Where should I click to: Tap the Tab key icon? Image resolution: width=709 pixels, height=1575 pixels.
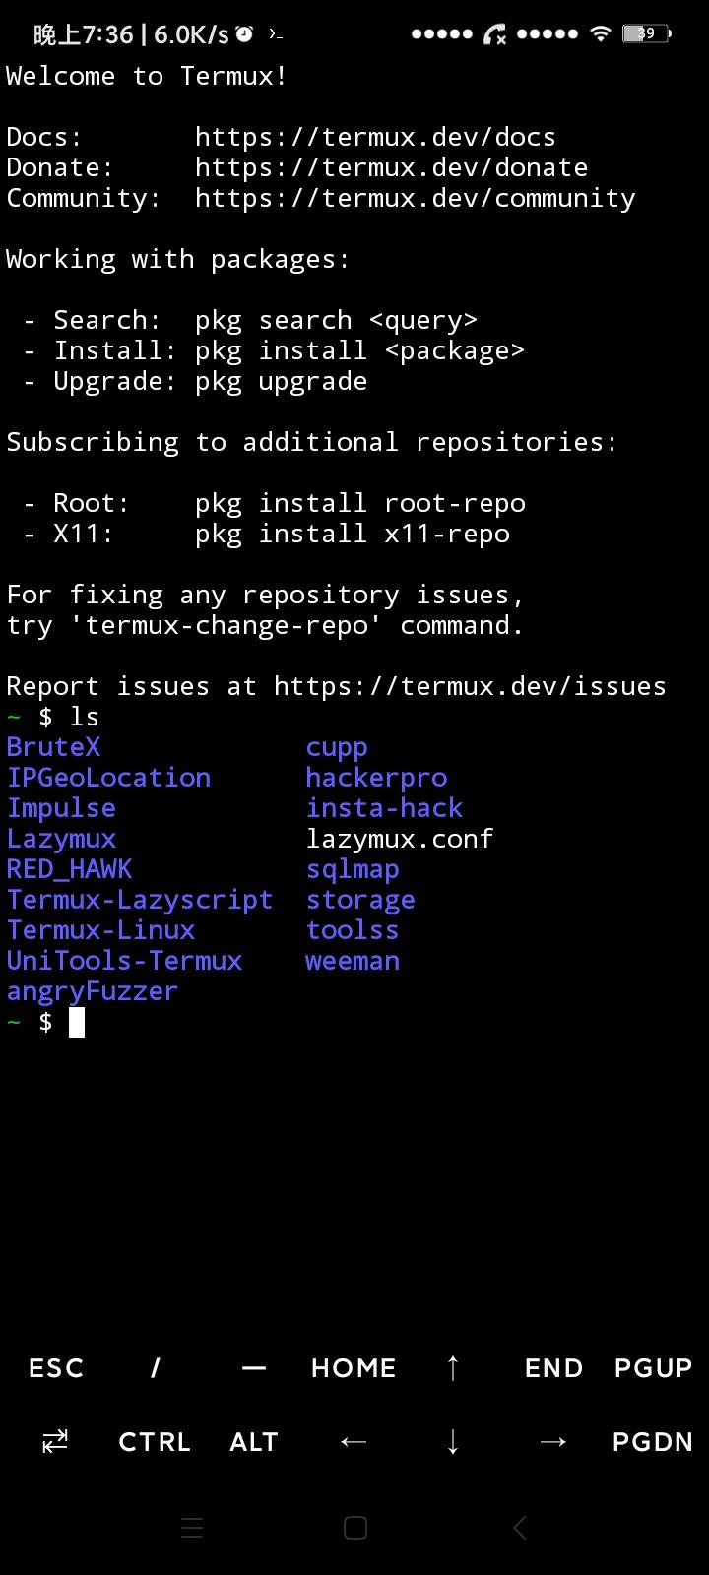pyautogui.click(x=55, y=1442)
